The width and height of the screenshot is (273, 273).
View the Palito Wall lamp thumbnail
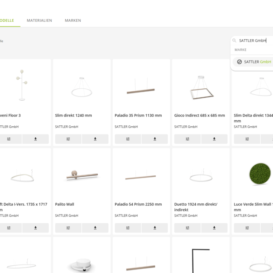point(82,175)
